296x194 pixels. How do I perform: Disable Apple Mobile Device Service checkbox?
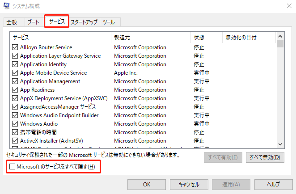pyautogui.click(x=15, y=73)
